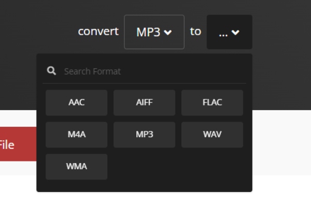Open the MP3 source format dropdown
Screen dimensions: 311x208
(x=154, y=32)
